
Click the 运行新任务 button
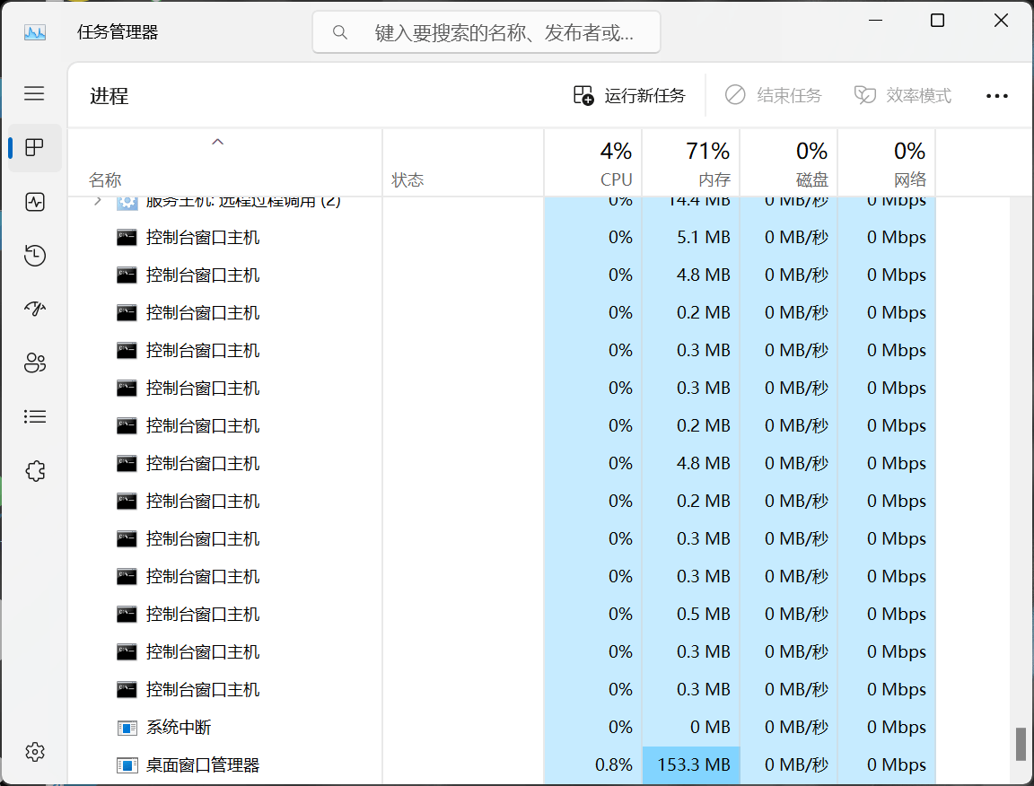click(x=629, y=96)
